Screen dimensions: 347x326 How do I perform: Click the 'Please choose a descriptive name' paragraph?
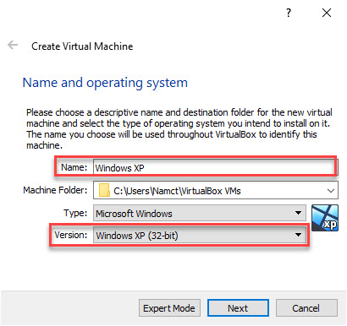[179, 128]
